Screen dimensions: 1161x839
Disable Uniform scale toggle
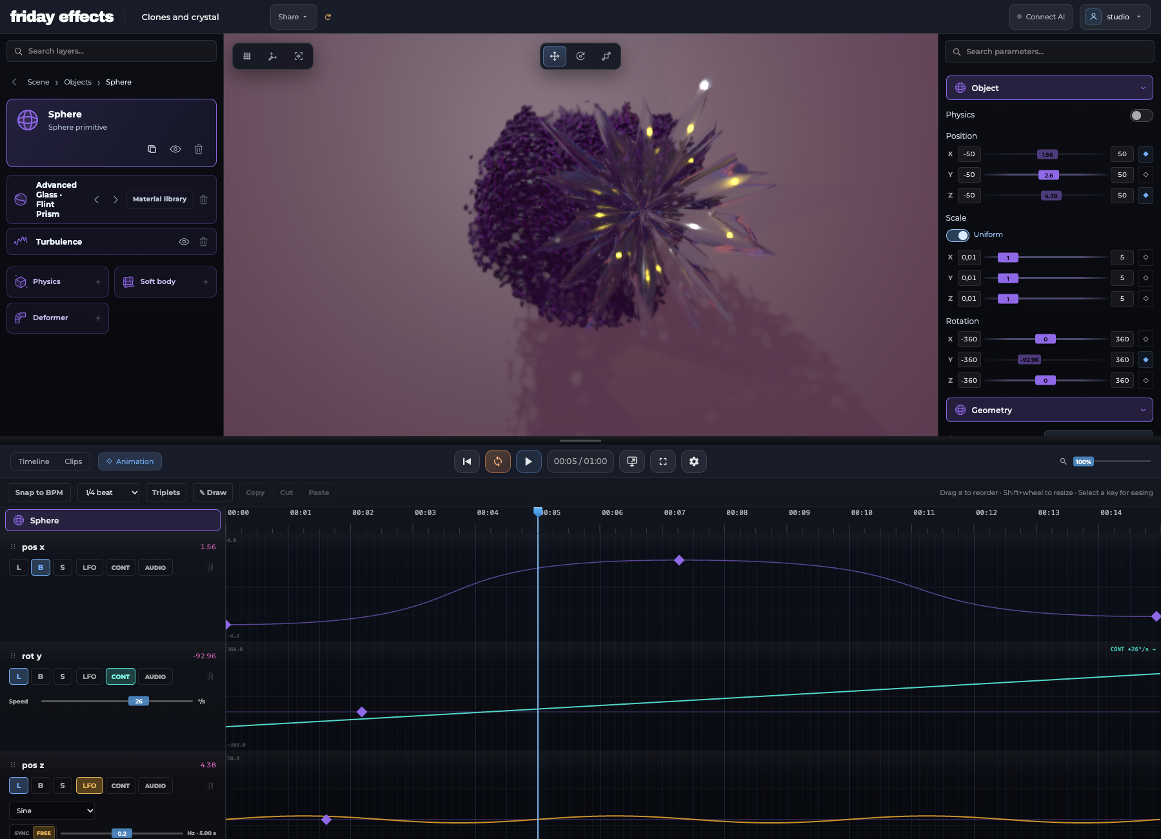(x=958, y=235)
